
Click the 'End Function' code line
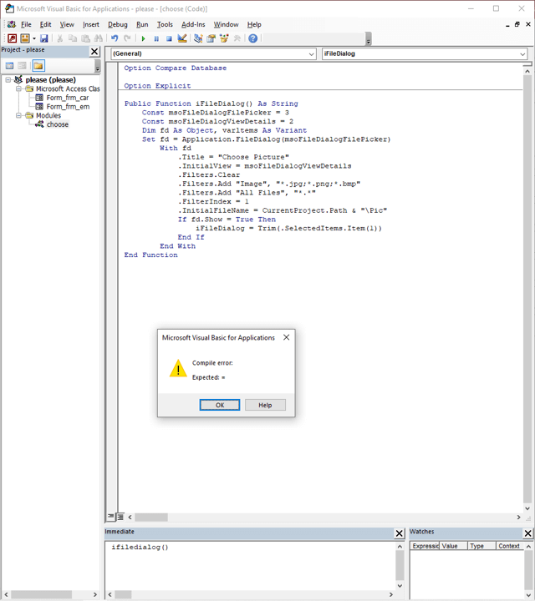150,255
